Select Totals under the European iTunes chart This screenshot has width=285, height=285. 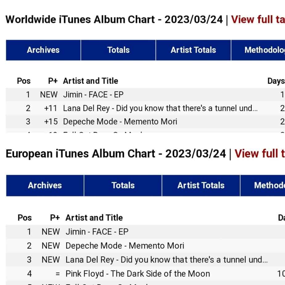point(123,185)
